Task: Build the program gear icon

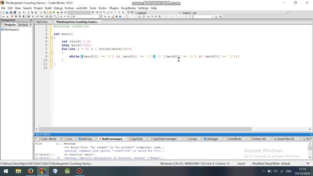Action: (50, 13)
